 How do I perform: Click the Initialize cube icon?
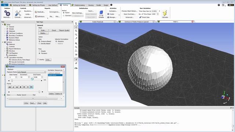click(101, 12)
